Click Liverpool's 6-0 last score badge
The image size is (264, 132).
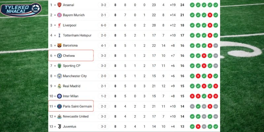coord(103,25)
